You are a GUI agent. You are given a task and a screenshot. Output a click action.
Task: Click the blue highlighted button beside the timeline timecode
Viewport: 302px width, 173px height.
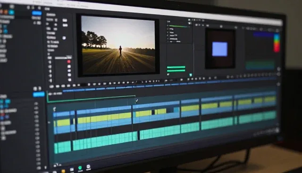point(39,94)
